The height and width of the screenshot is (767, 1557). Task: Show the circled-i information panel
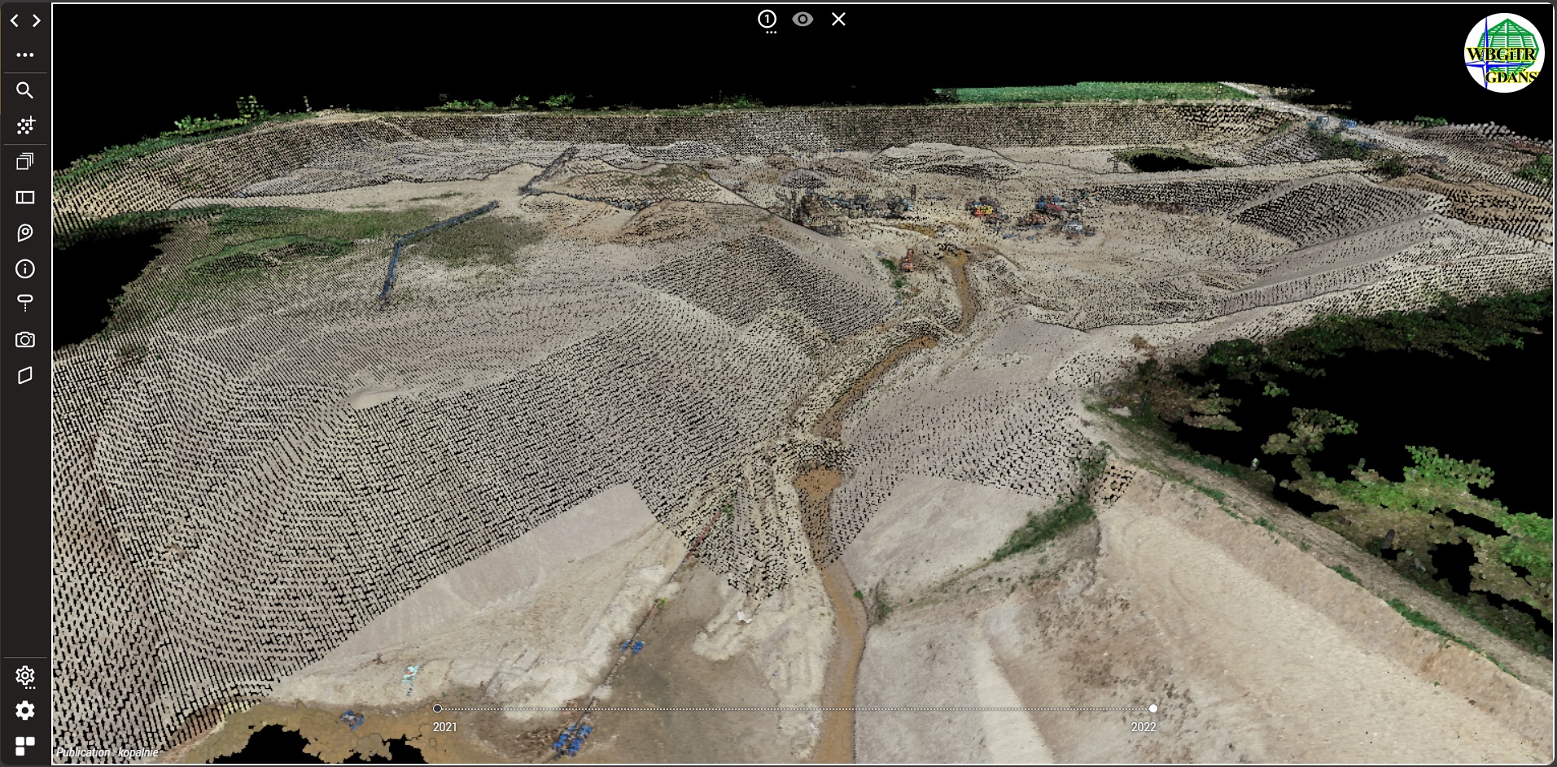[x=25, y=269]
